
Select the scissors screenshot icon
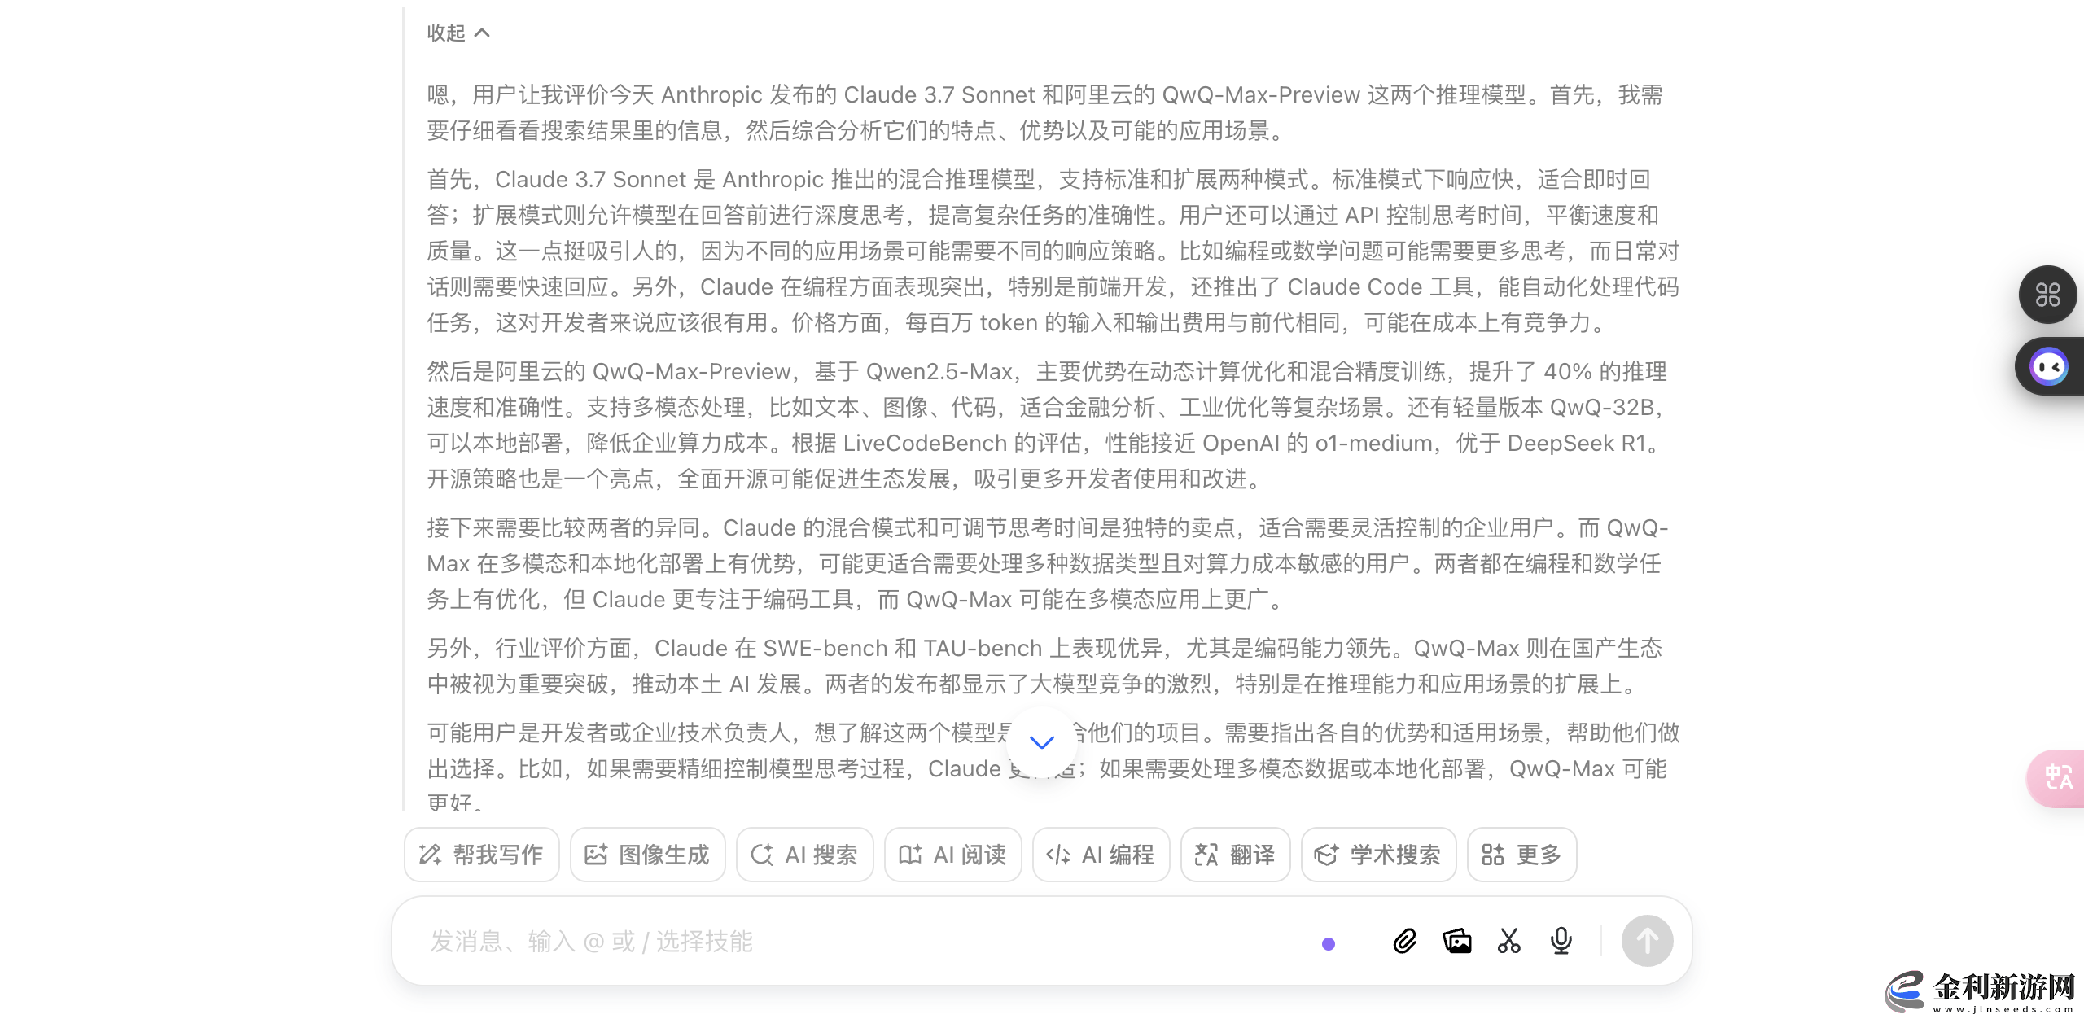1509,942
